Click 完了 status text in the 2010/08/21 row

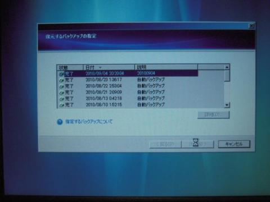click(69, 93)
